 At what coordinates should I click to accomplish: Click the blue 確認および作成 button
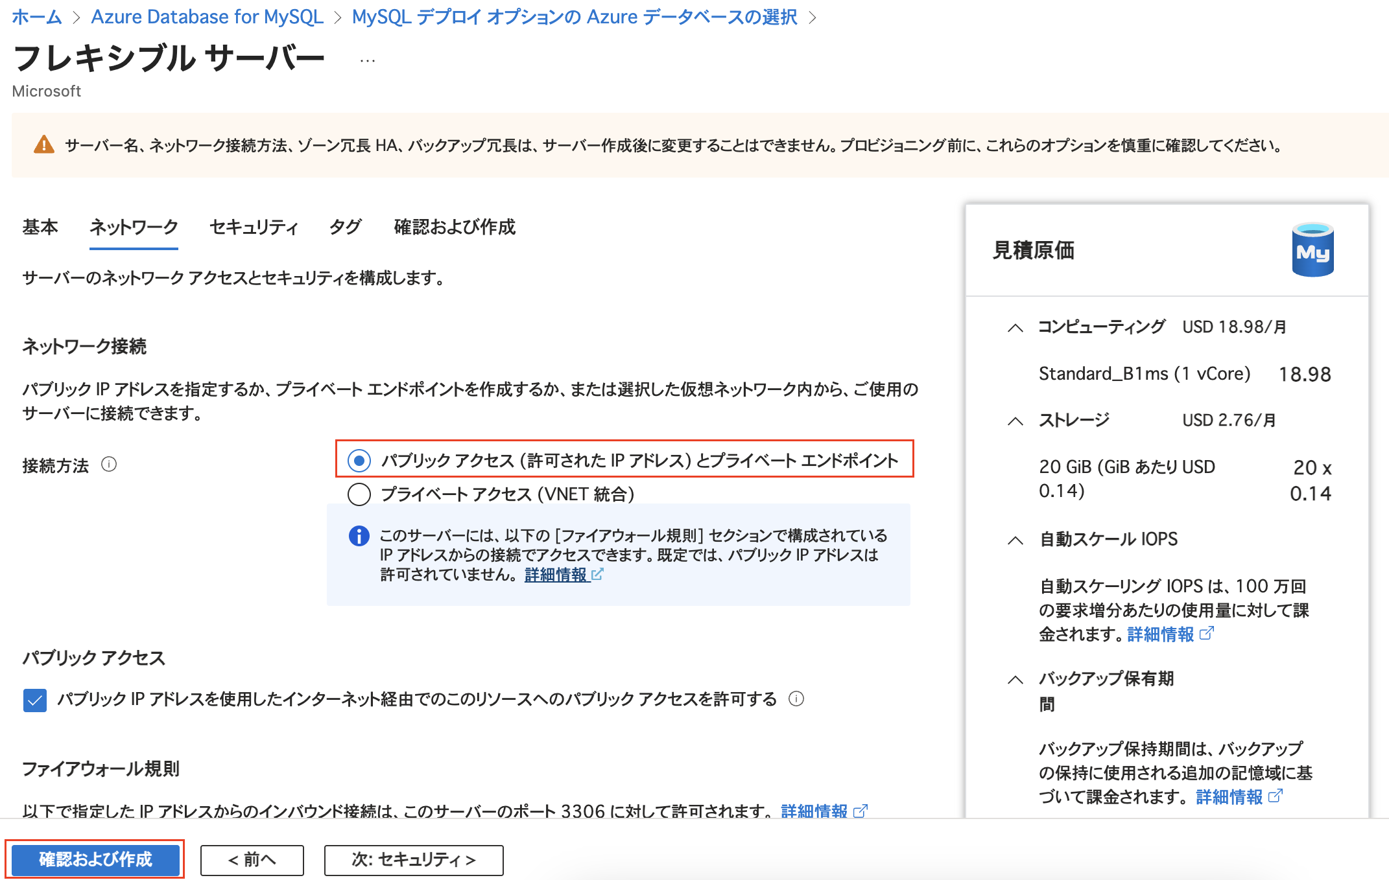(x=95, y=859)
